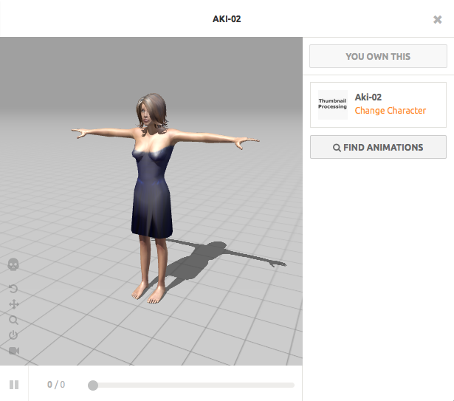Screen dimensions: 454x401
Task: Toggle the video camera icon
Action: click(x=14, y=351)
